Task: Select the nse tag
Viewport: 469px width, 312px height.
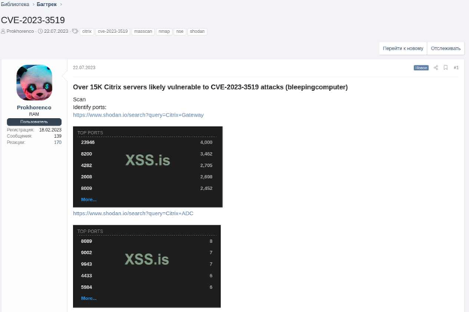Action: (x=180, y=32)
